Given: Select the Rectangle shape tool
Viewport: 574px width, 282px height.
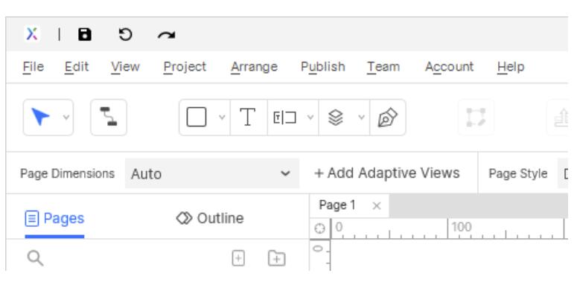Looking at the screenshot, I should (197, 117).
